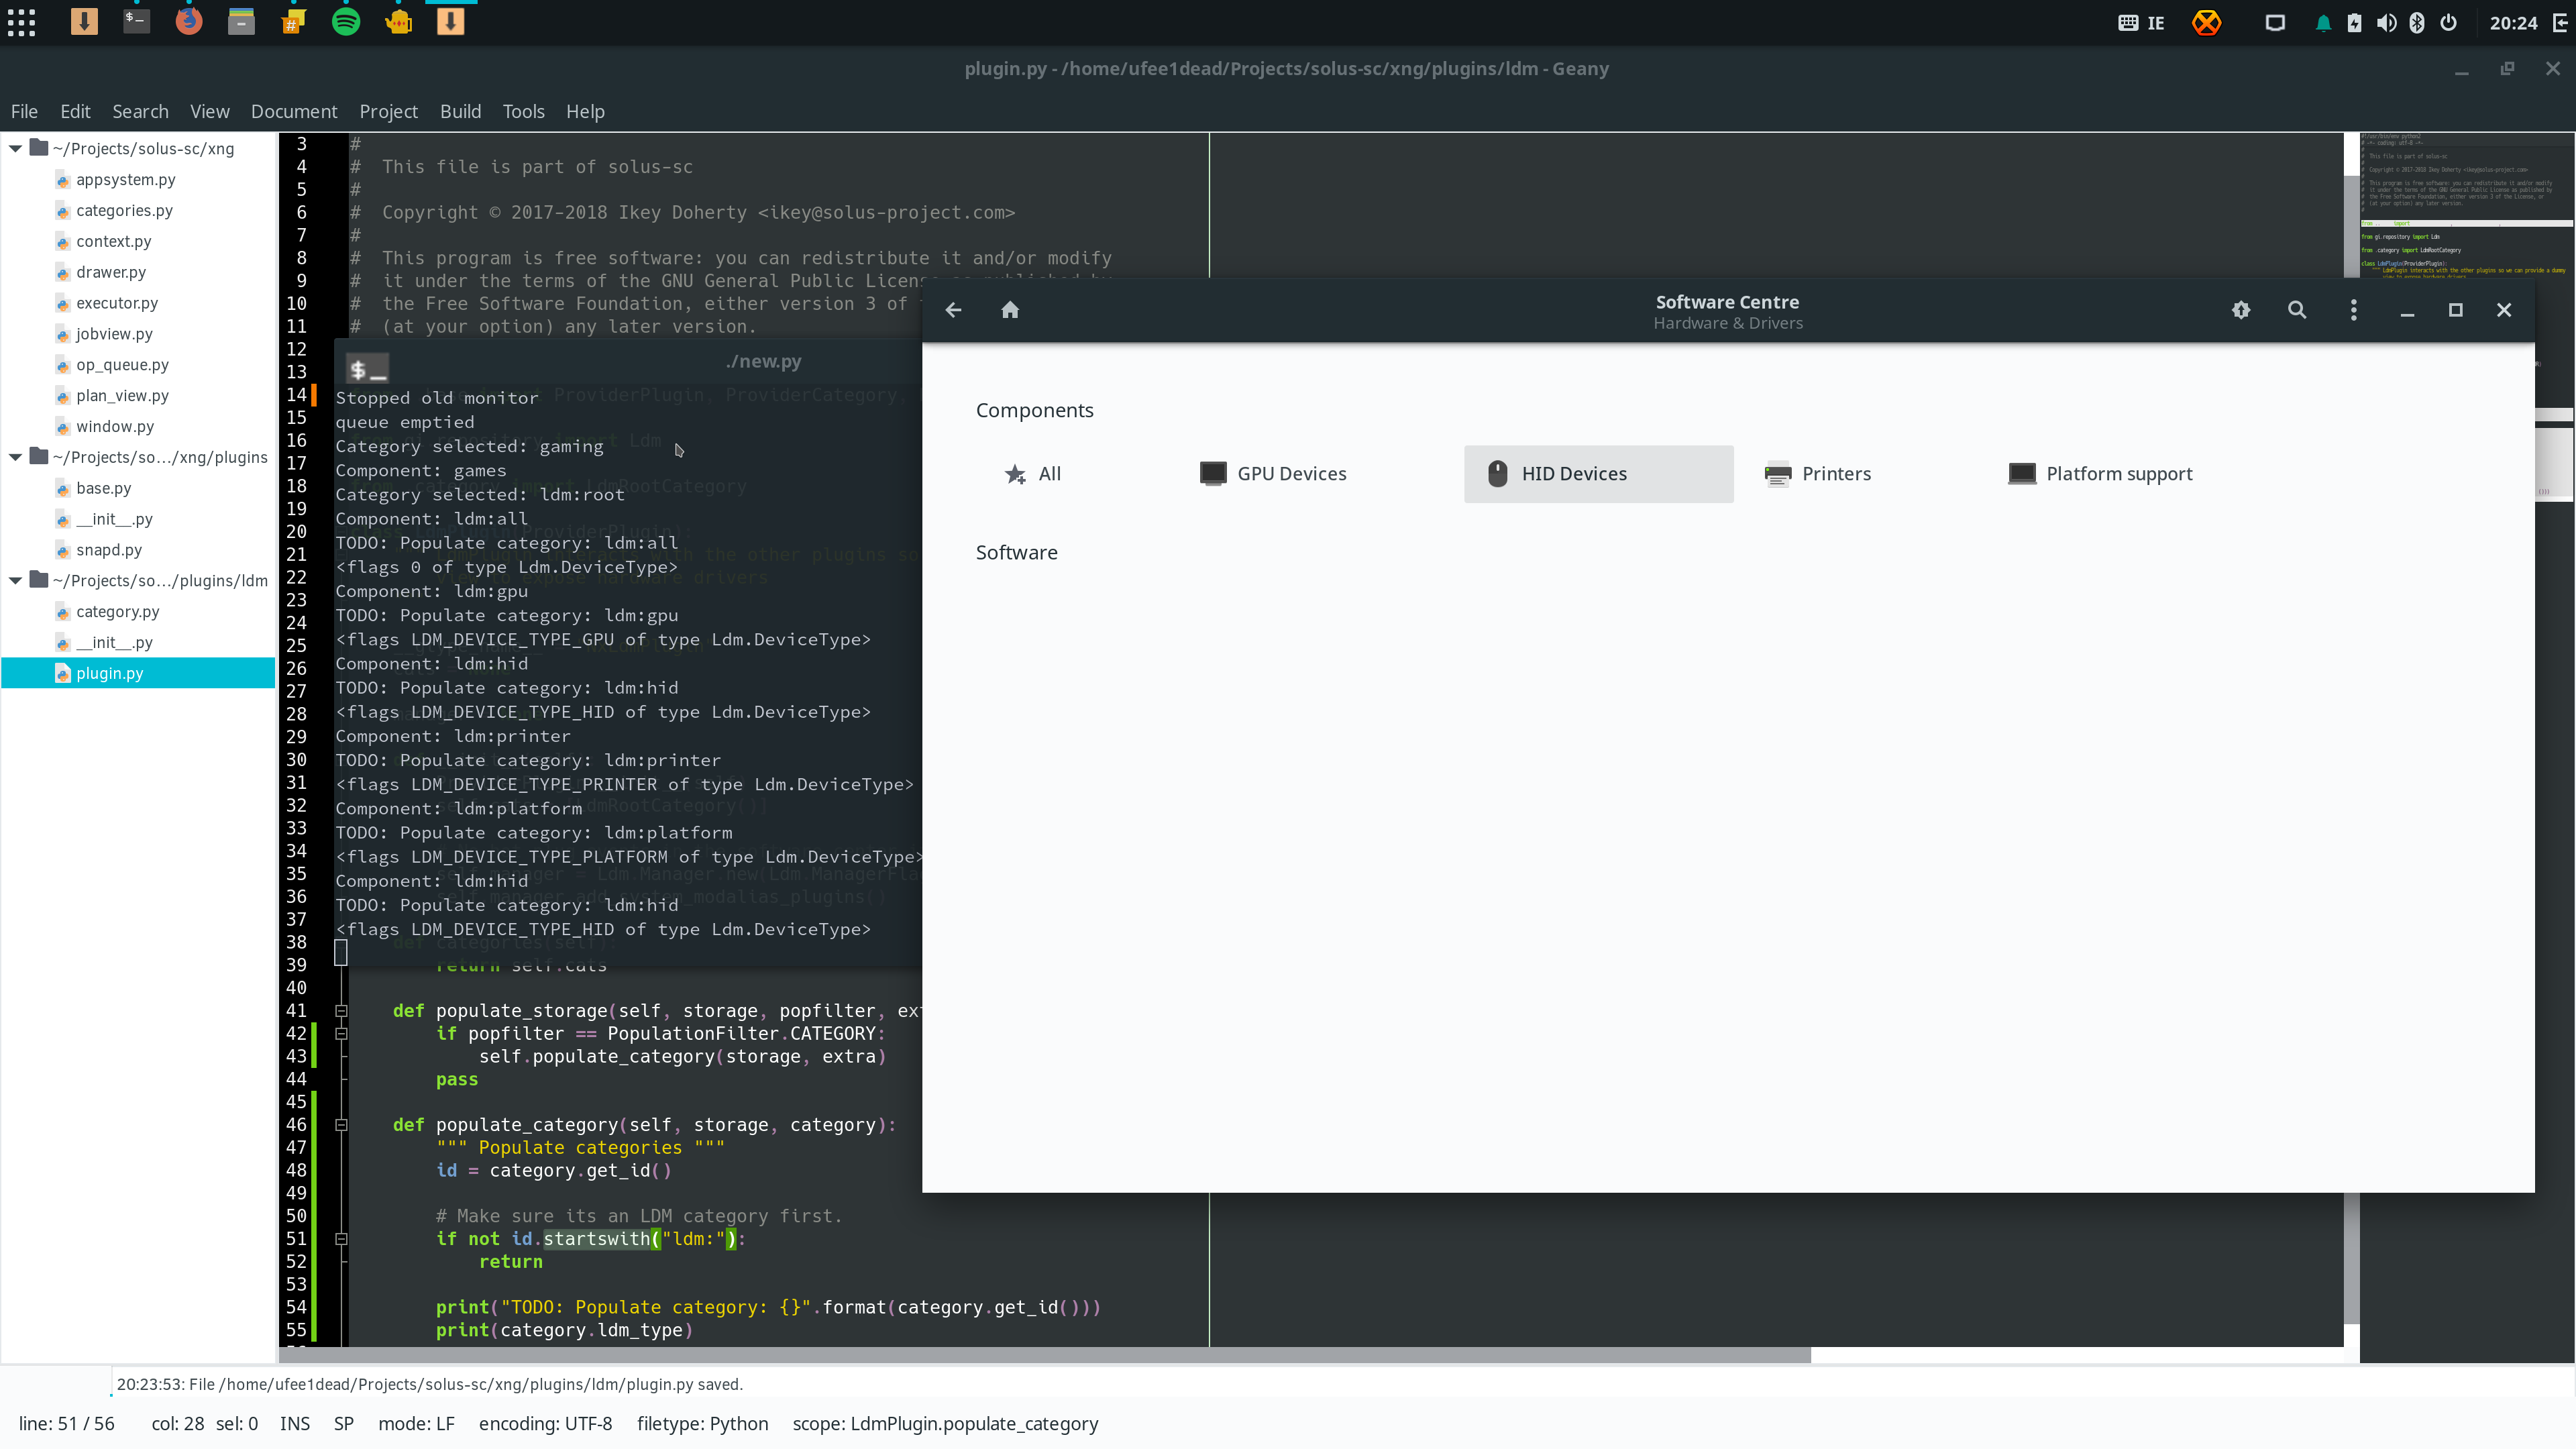Collapse the plugins/ldm folder in sidebar
The height and width of the screenshot is (1449, 2576).
point(15,580)
